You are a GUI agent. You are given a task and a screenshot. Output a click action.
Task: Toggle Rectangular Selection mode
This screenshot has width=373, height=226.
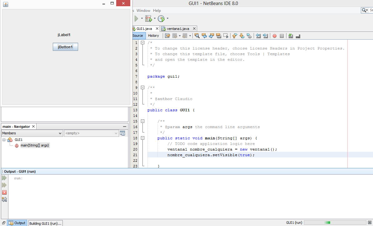(226, 36)
